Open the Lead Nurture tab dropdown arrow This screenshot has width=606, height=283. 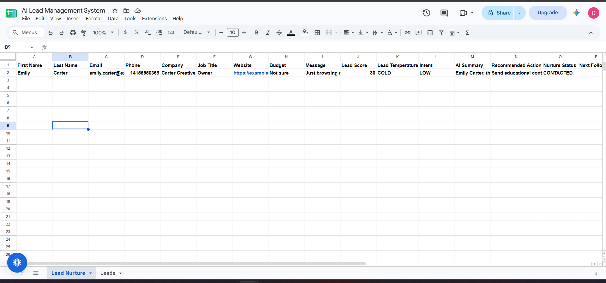click(x=91, y=273)
